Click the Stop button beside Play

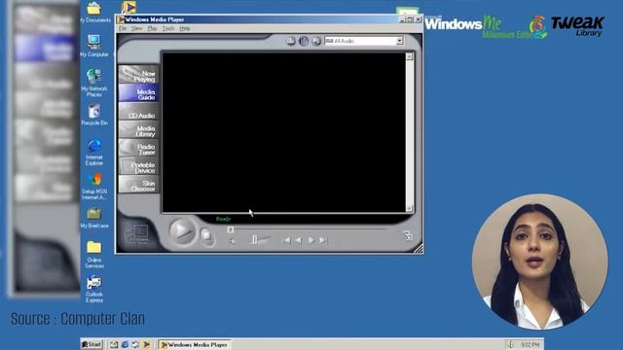click(x=206, y=235)
